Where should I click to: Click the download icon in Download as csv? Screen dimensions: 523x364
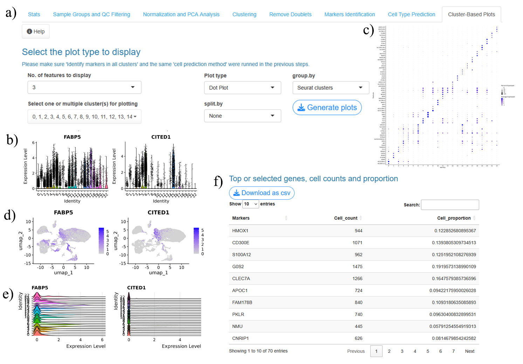(x=236, y=193)
